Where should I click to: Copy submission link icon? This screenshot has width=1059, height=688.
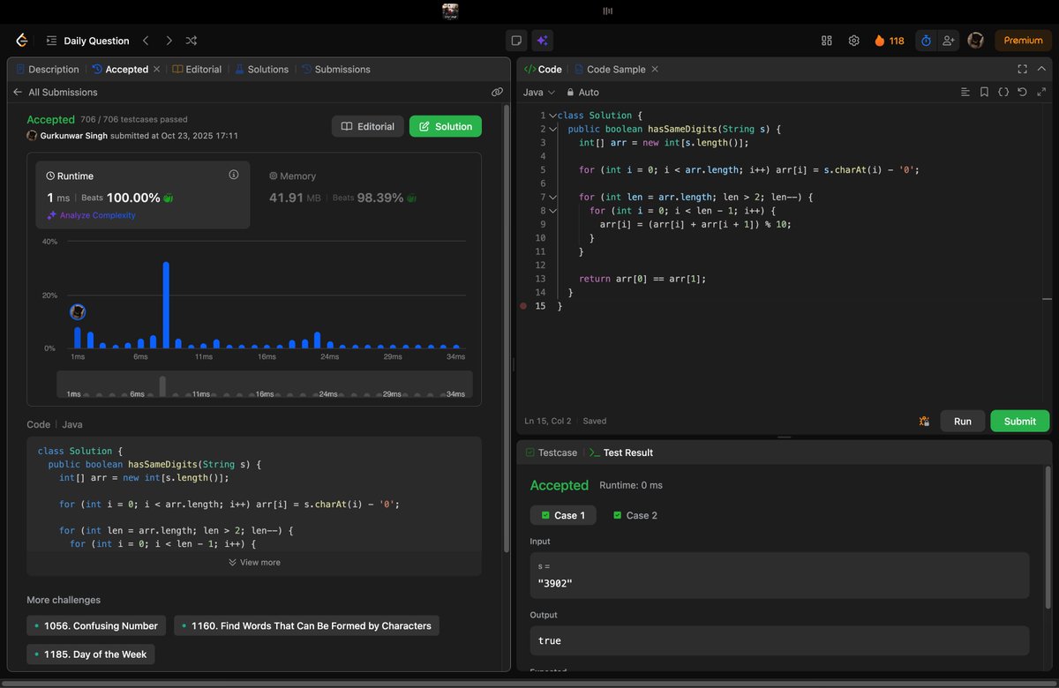(x=497, y=92)
